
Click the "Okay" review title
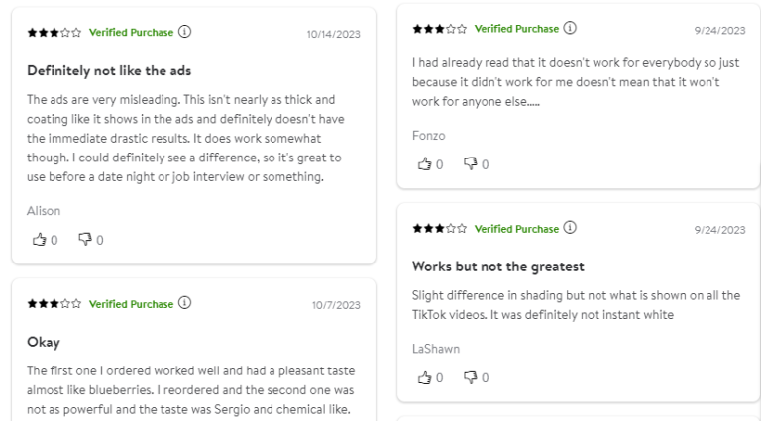44,342
